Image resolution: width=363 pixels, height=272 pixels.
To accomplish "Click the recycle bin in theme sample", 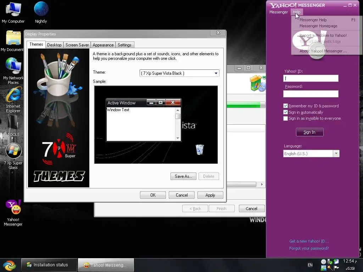I will [x=200, y=149].
